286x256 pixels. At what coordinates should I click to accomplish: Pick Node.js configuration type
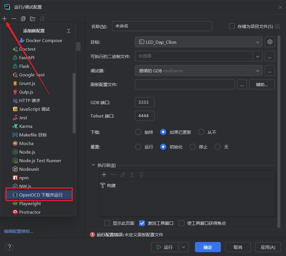(24, 152)
